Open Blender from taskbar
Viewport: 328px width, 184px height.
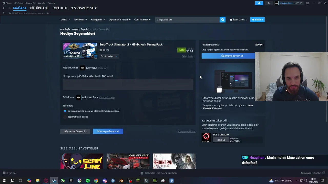pyautogui.click(x=121, y=181)
